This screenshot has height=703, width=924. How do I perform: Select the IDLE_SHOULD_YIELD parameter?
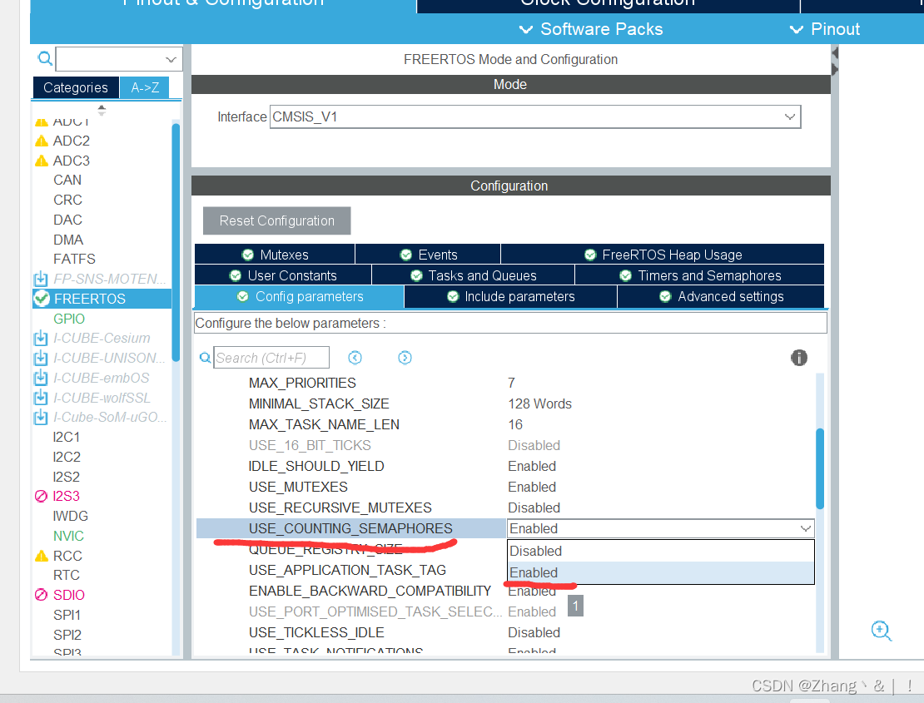(x=316, y=467)
